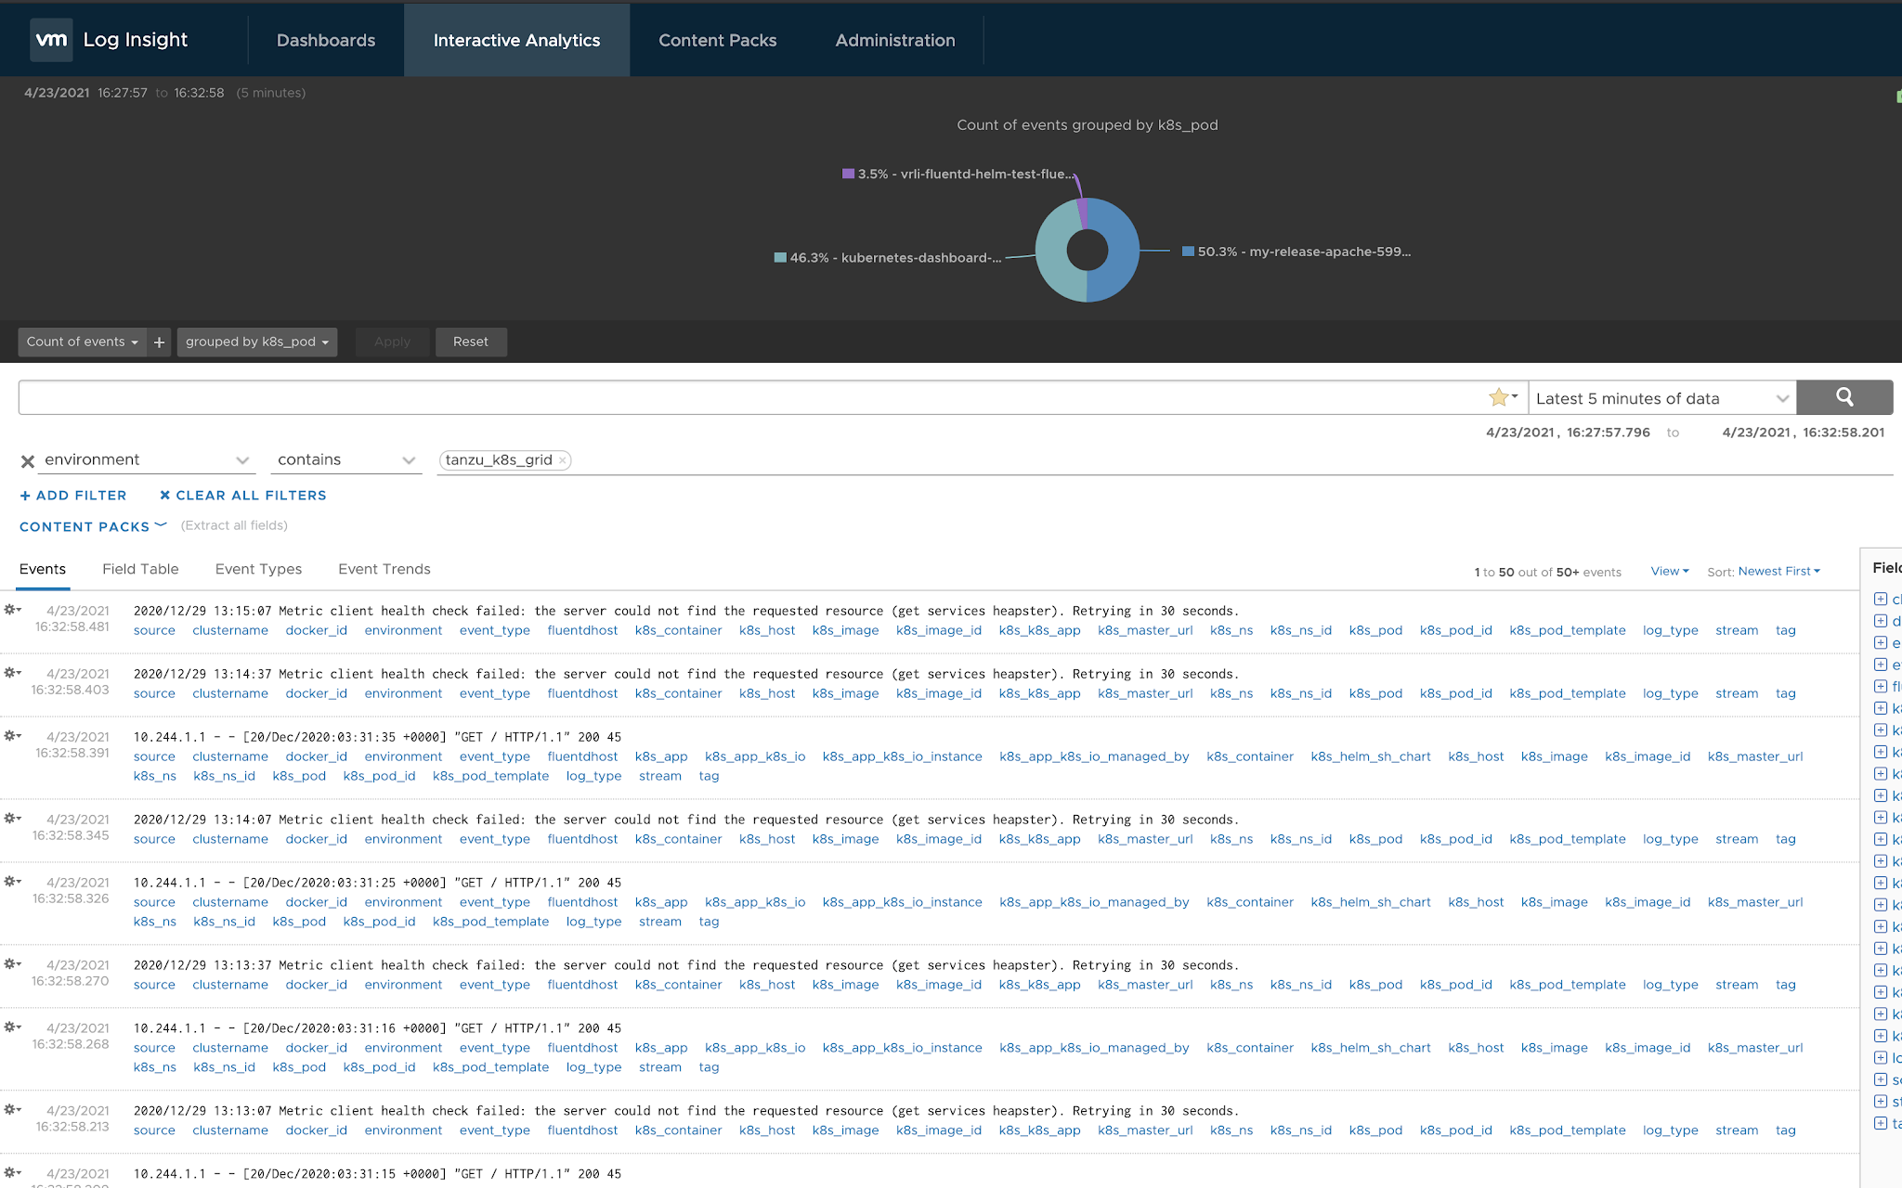Open Content Packs from the top navigation
The height and width of the screenshot is (1188, 1902).
(718, 40)
